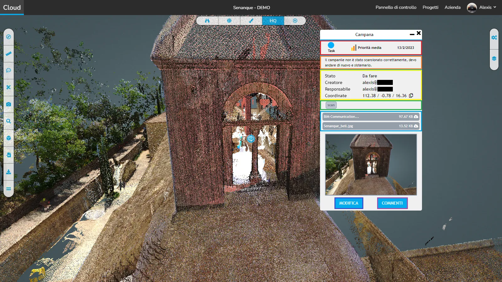The image size is (502, 282).
Task: Copy coordinates with the clipboard icon
Action: pos(411,96)
